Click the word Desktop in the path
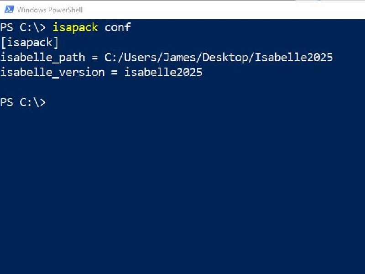This screenshot has width=365, height=274. click(225, 58)
